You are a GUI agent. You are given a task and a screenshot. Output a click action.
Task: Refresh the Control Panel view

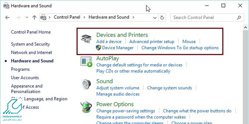click(162, 18)
